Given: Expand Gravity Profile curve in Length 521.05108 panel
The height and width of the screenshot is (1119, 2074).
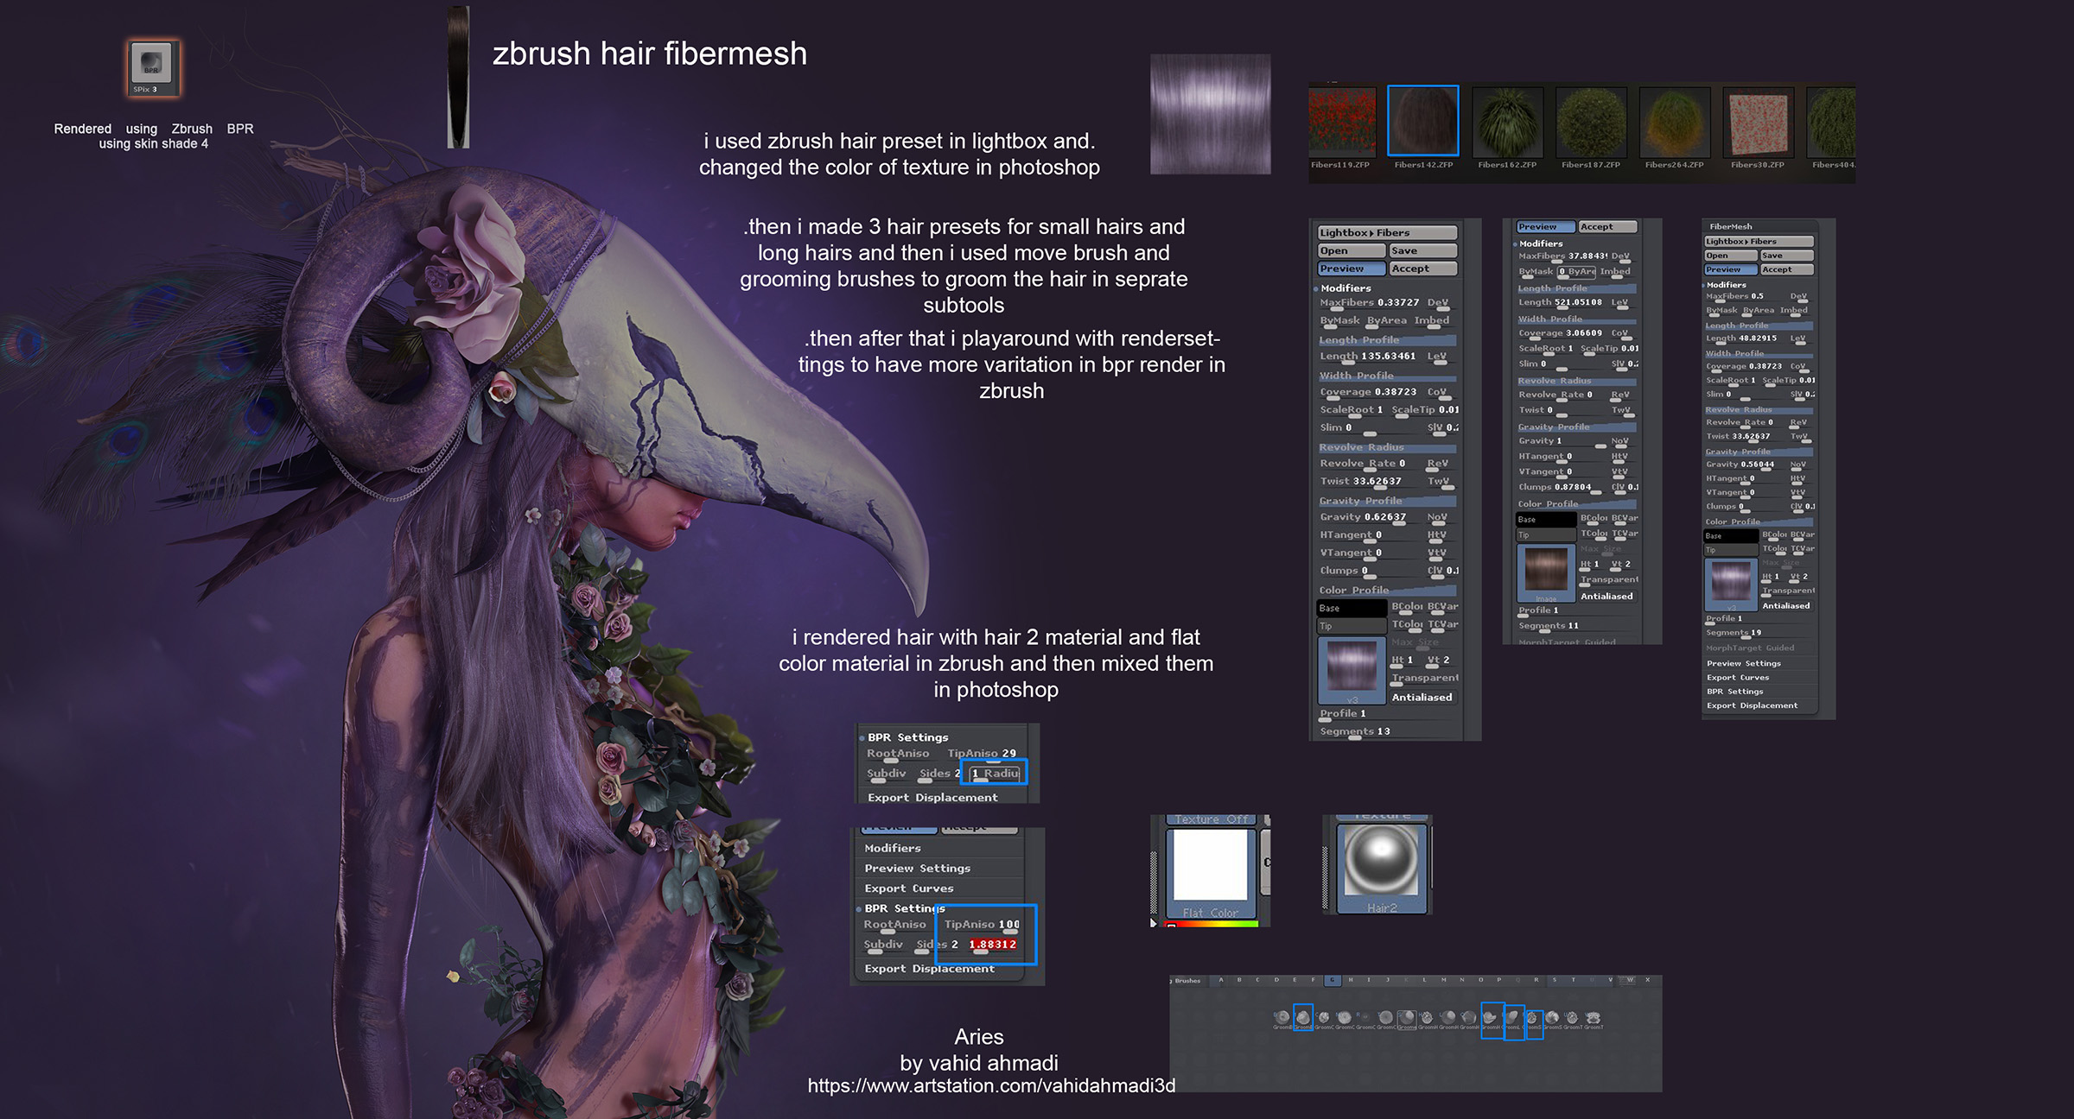Looking at the screenshot, I should (x=1576, y=427).
